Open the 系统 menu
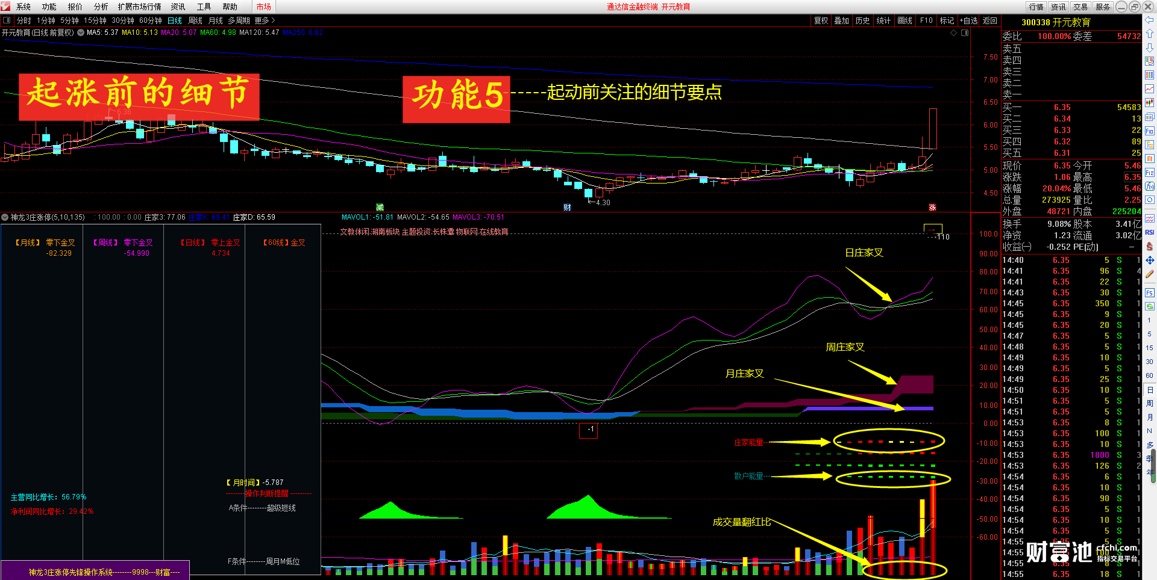1157x580 pixels. click(24, 7)
